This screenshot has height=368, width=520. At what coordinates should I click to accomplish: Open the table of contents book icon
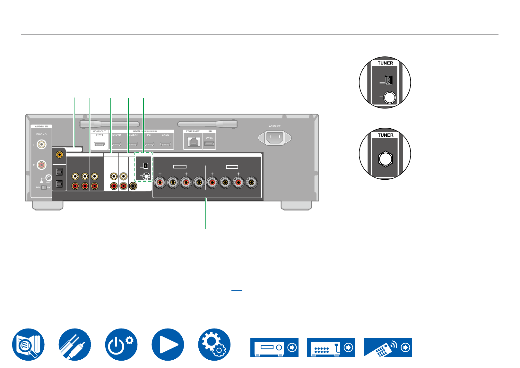[x=28, y=344]
